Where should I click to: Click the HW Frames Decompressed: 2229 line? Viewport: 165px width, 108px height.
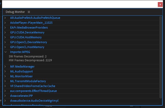[30, 60]
